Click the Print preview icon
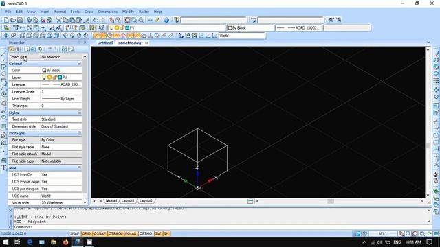The image size is (440, 247). [36, 20]
